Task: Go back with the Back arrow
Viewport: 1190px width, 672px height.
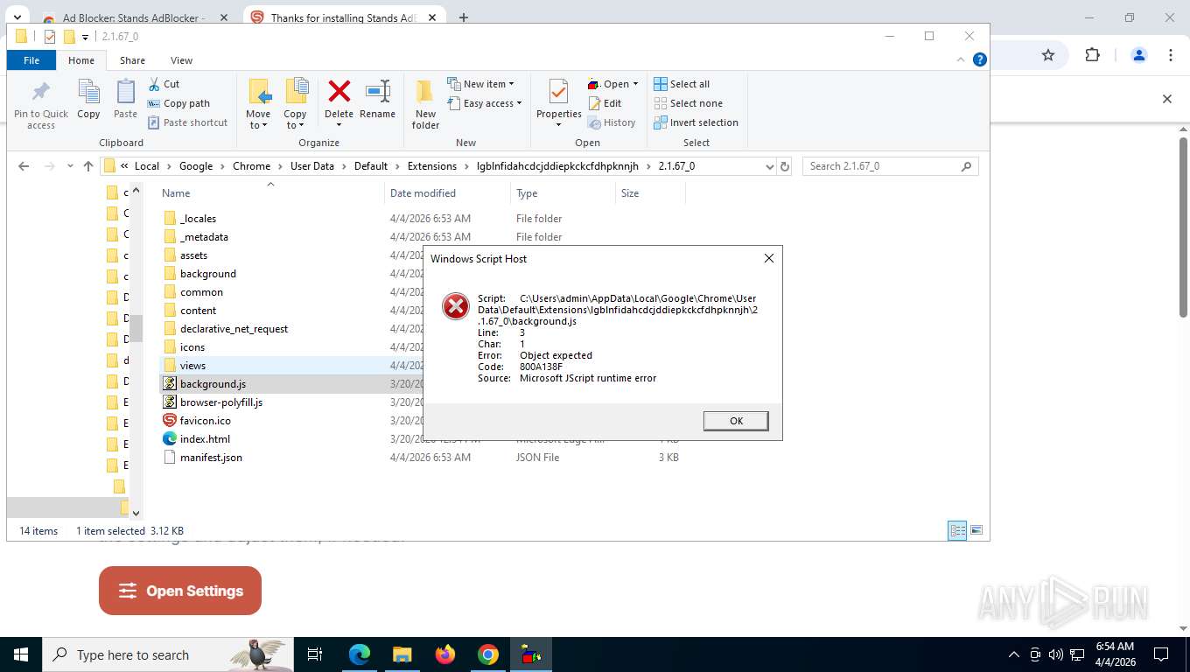Action: coord(24,166)
